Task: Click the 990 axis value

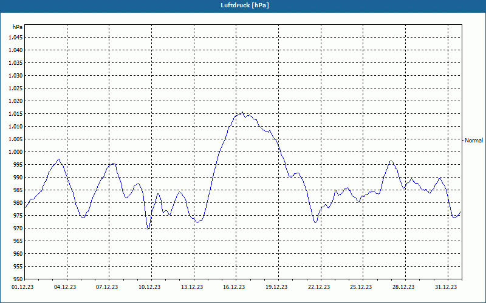Action: (18, 177)
